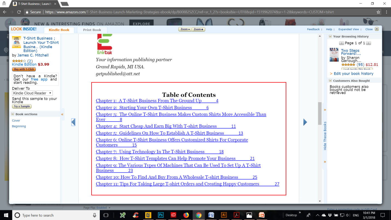Screen dimensions: 391x220
Task: Open Photoshop from the taskbar
Action: click(161, 215)
